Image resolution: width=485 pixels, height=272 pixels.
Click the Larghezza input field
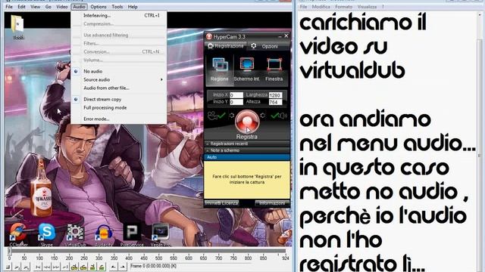click(275, 95)
